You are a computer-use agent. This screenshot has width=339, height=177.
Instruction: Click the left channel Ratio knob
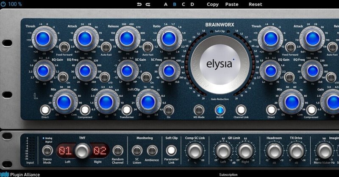coord(169,38)
